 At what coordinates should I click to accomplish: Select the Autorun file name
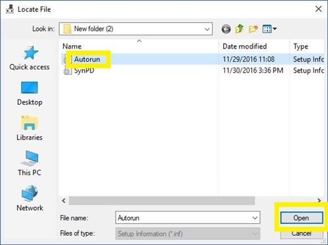87,59
